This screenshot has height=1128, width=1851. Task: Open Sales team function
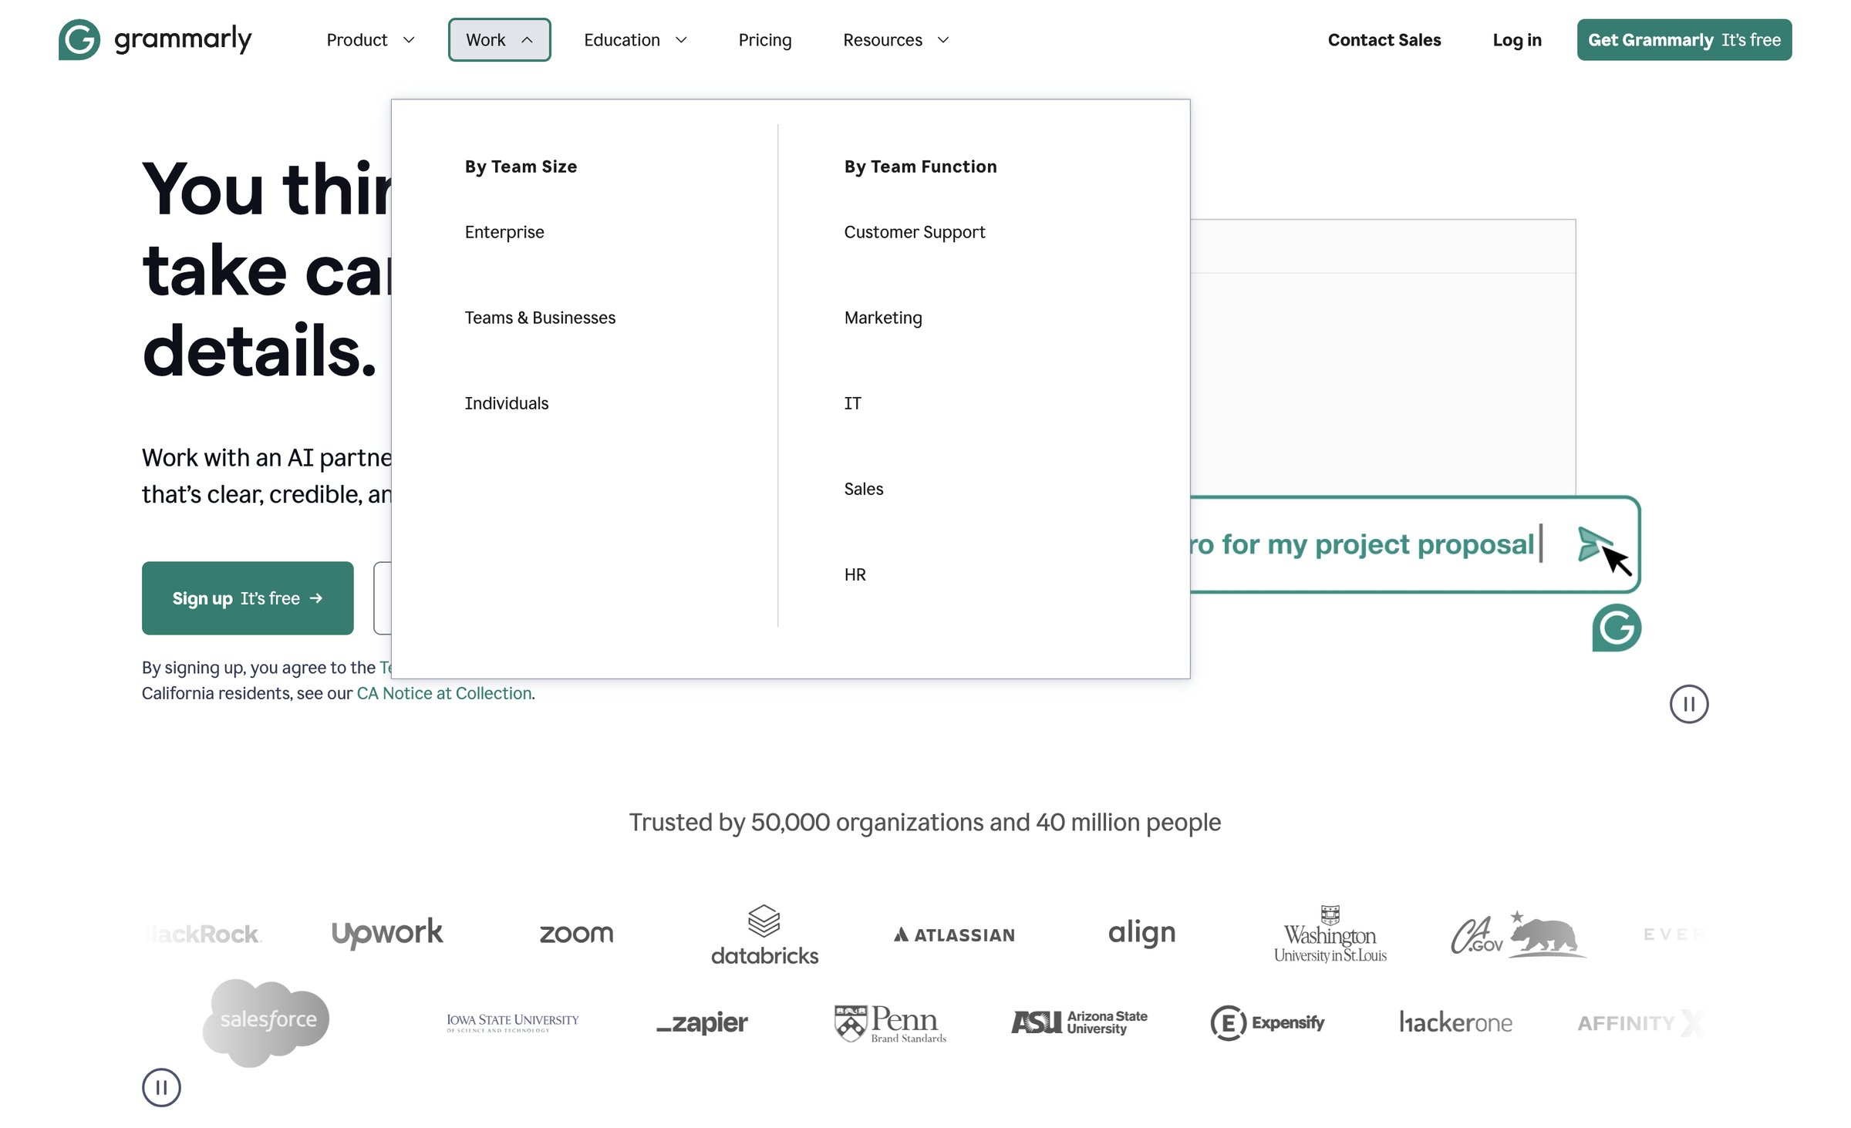(863, 489)
